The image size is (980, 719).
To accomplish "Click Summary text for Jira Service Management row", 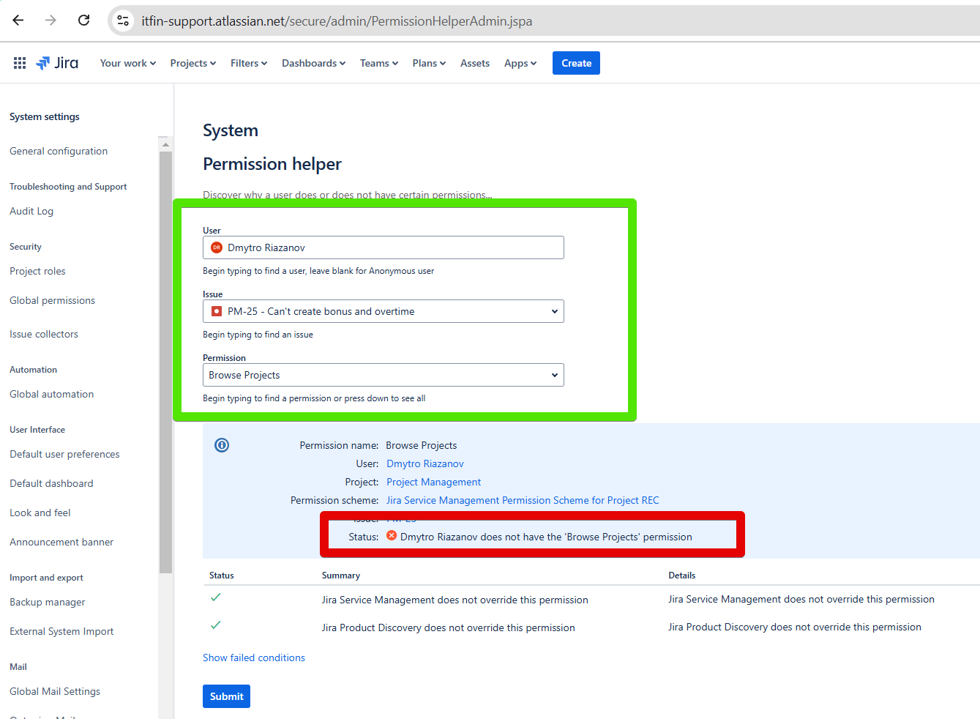I will coord(455,600).
